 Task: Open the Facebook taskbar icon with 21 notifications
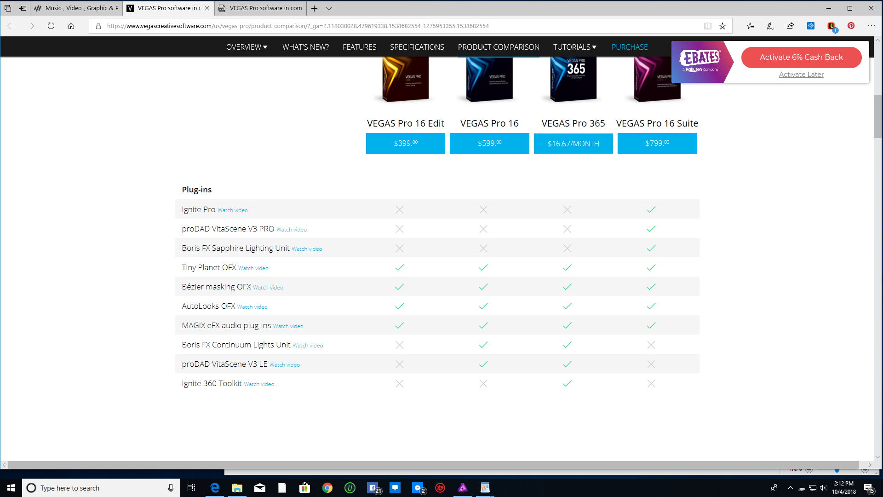coord(373,488)
